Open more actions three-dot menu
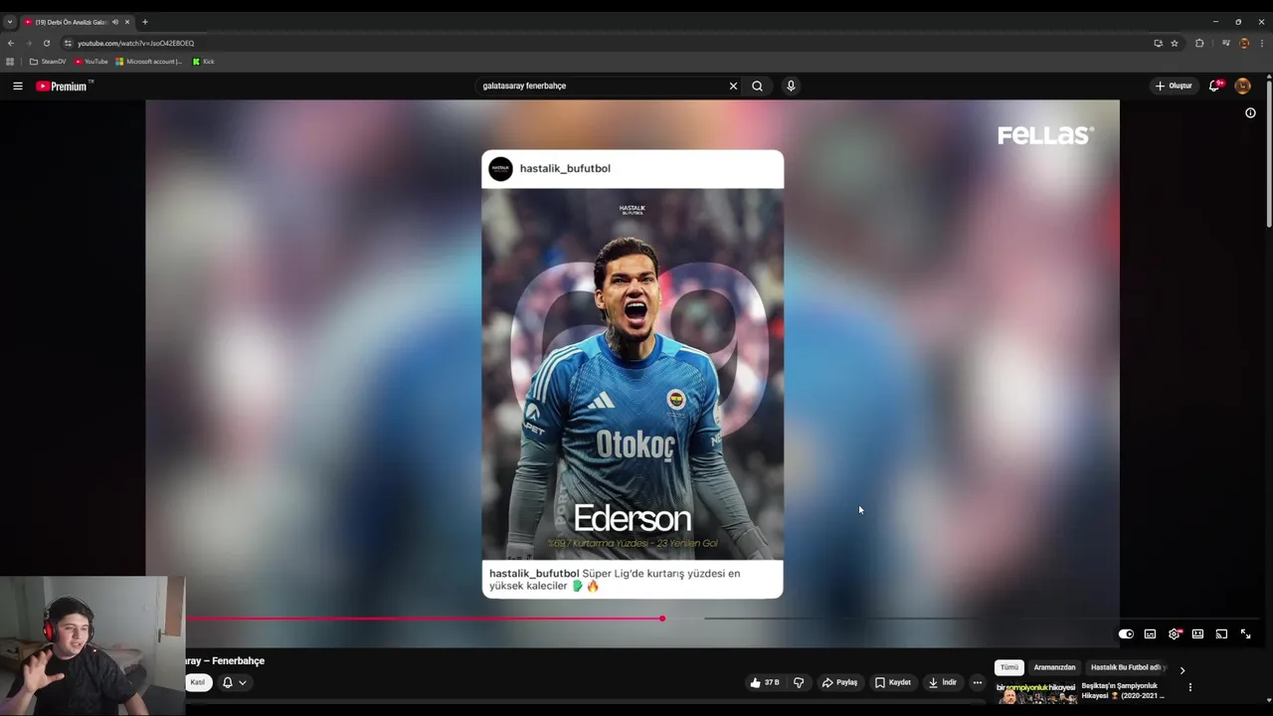The height and width of the screenshot is (716, 1273). point(978,683)
